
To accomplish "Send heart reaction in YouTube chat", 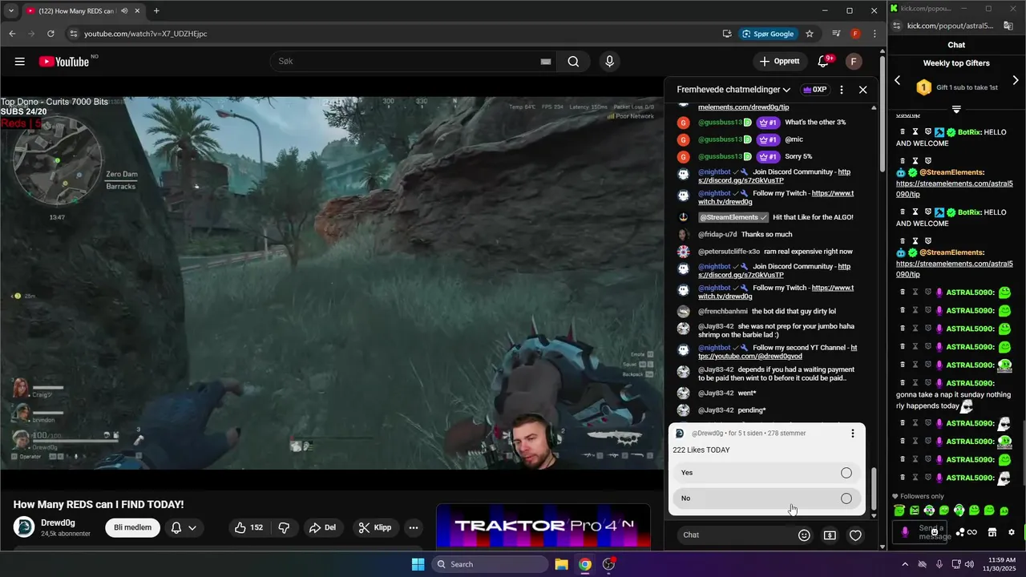I will (x=855, y=535).
